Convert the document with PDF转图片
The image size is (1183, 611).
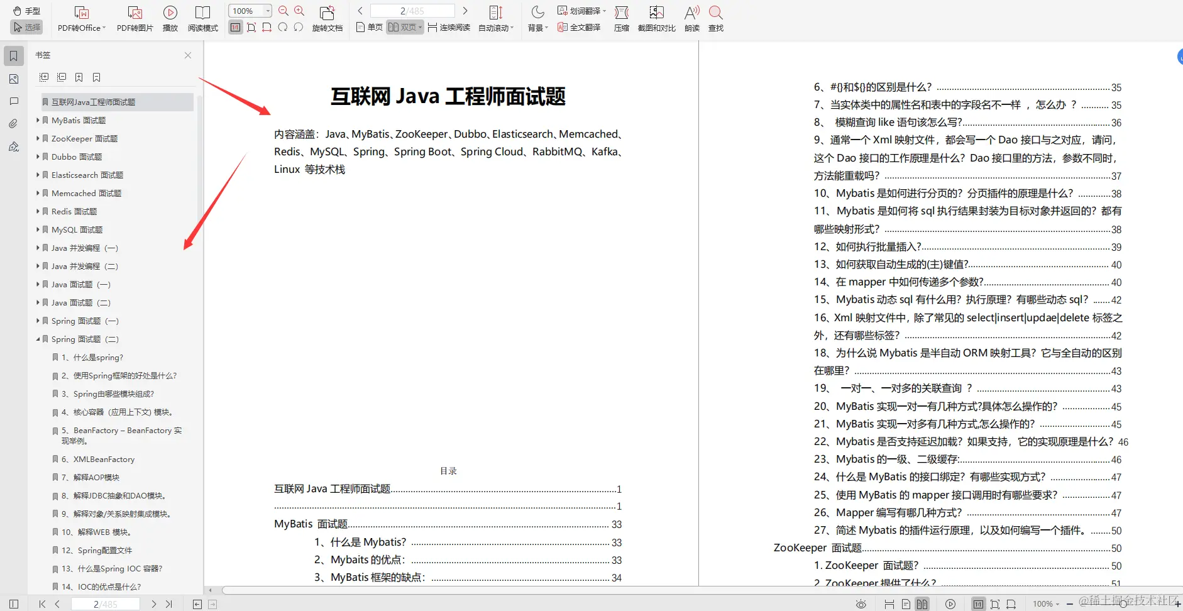pos(135,19)
